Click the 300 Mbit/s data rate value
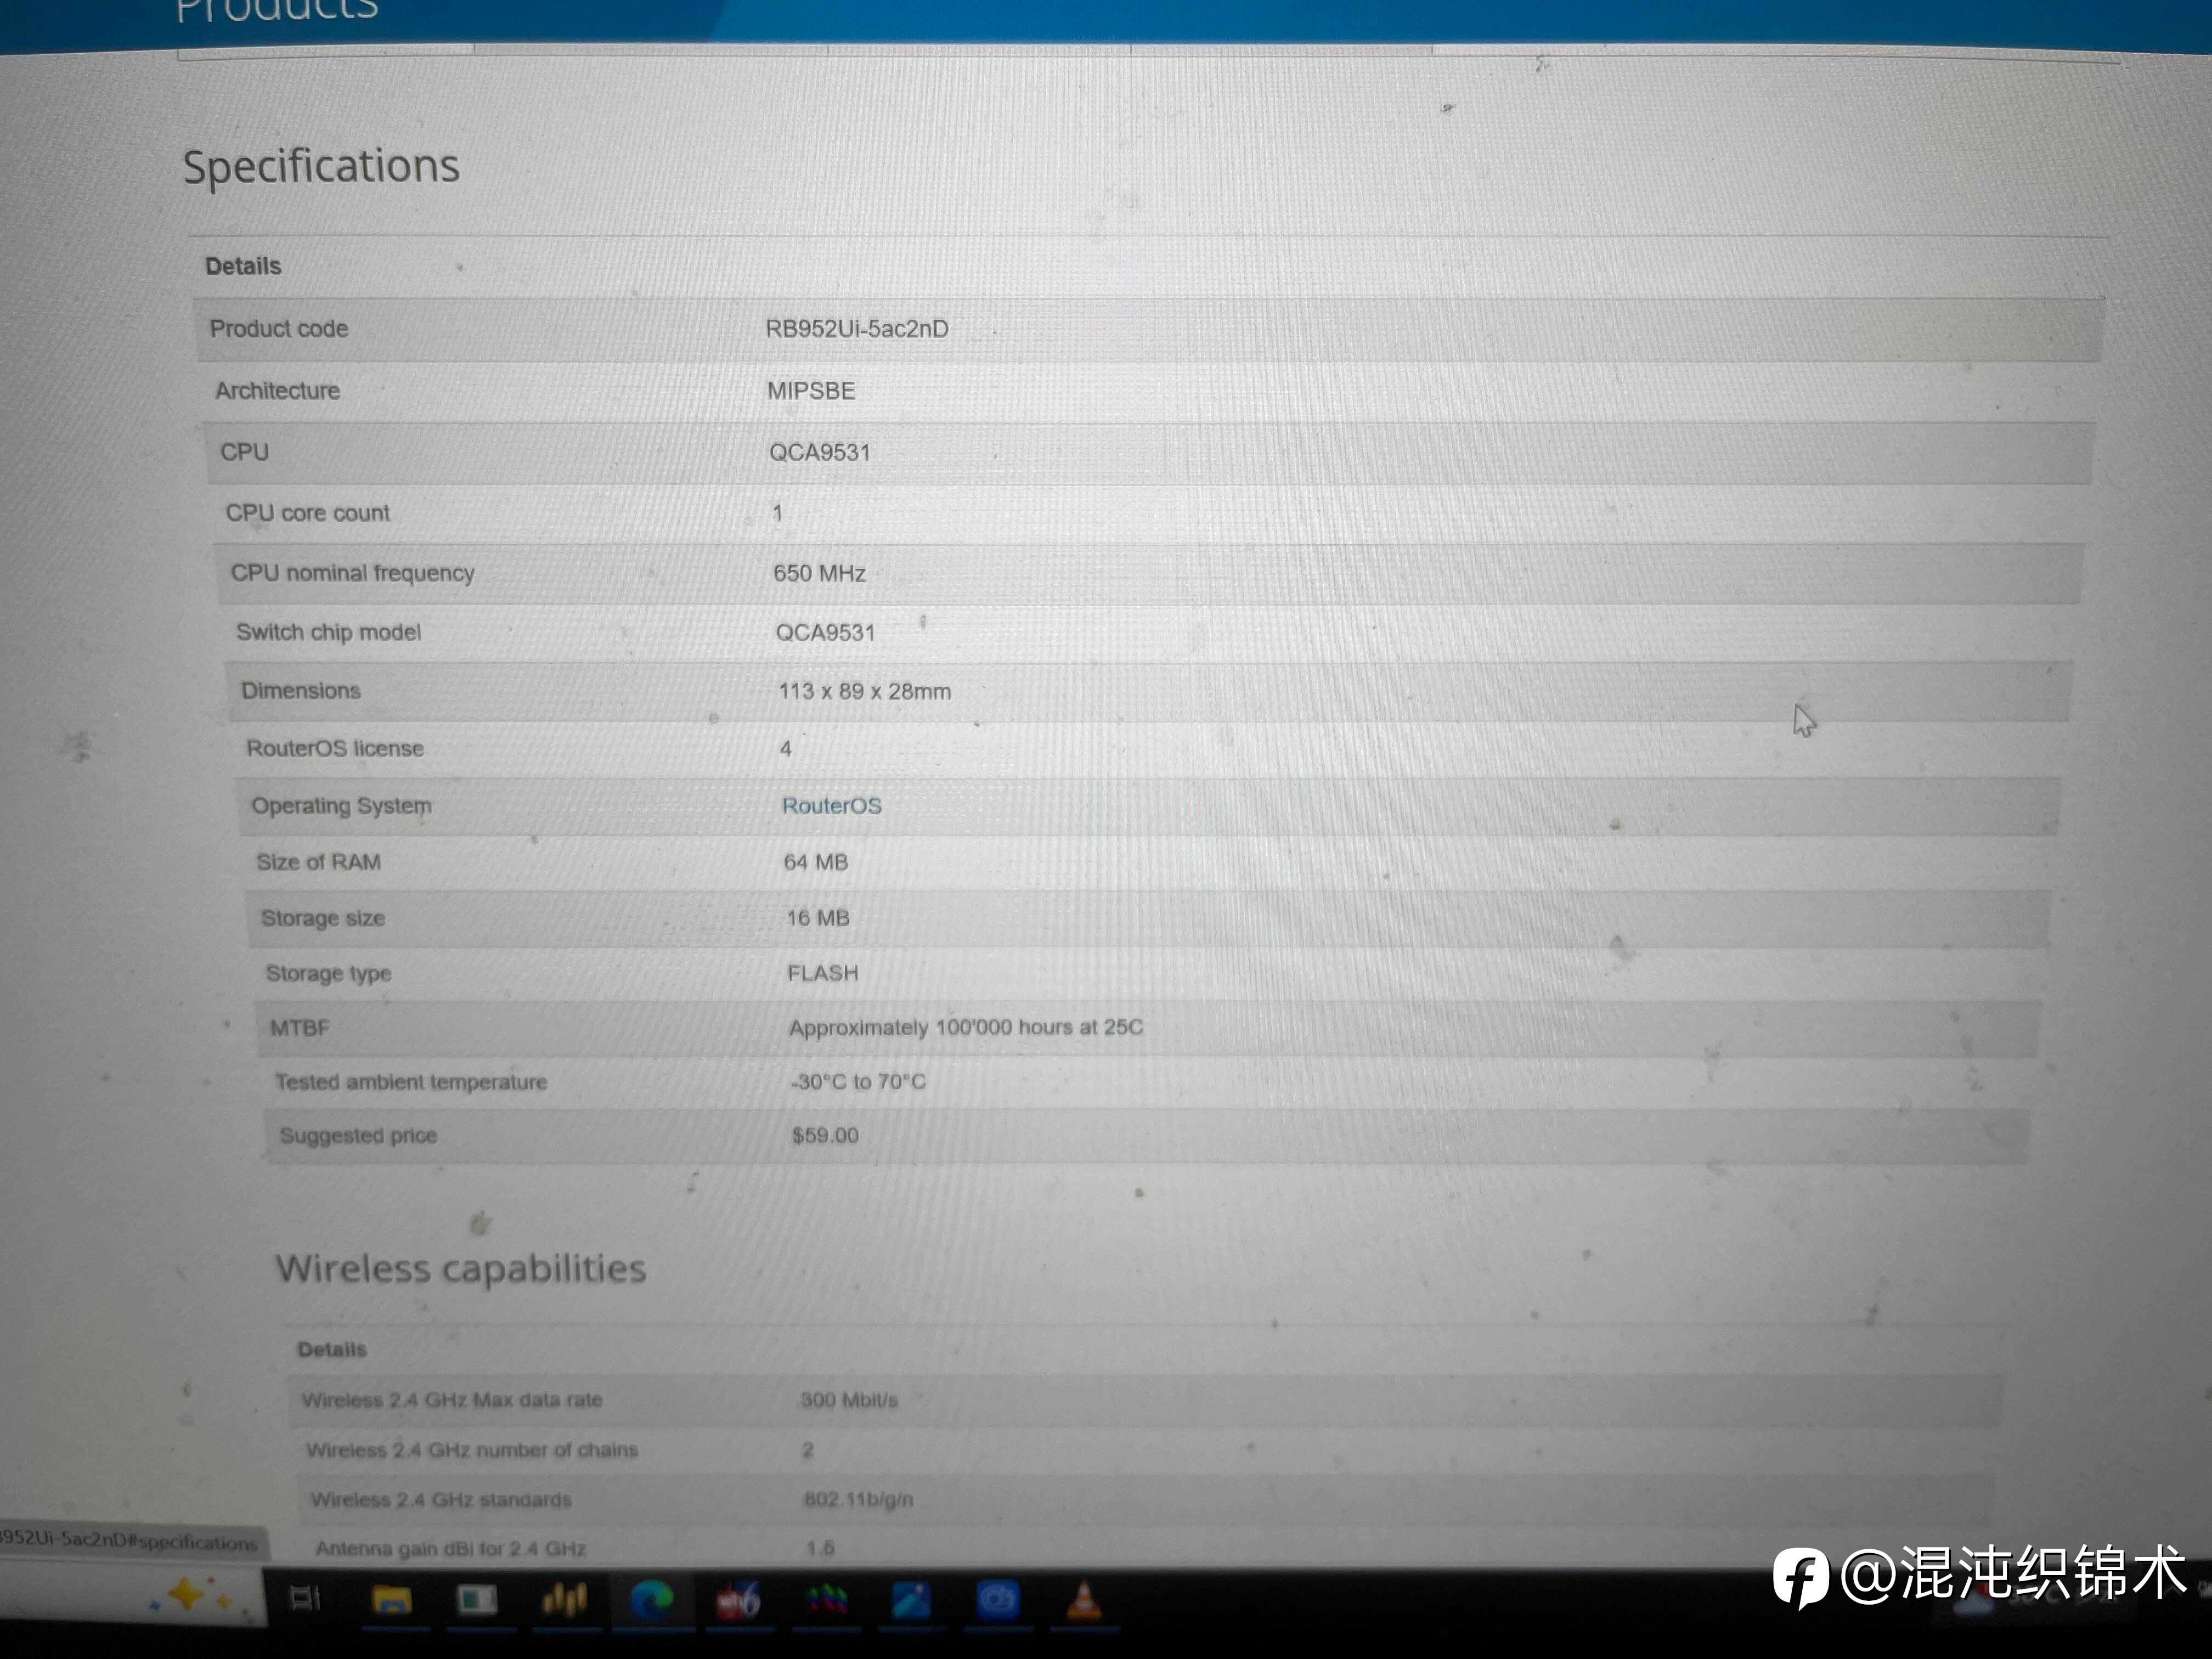The width and height of the screenshot is (2212, 1659). [x=849, y=1400]
